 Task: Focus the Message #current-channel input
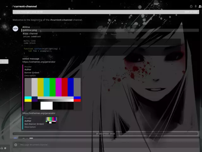pyautogui.click(x=95, y=145)
